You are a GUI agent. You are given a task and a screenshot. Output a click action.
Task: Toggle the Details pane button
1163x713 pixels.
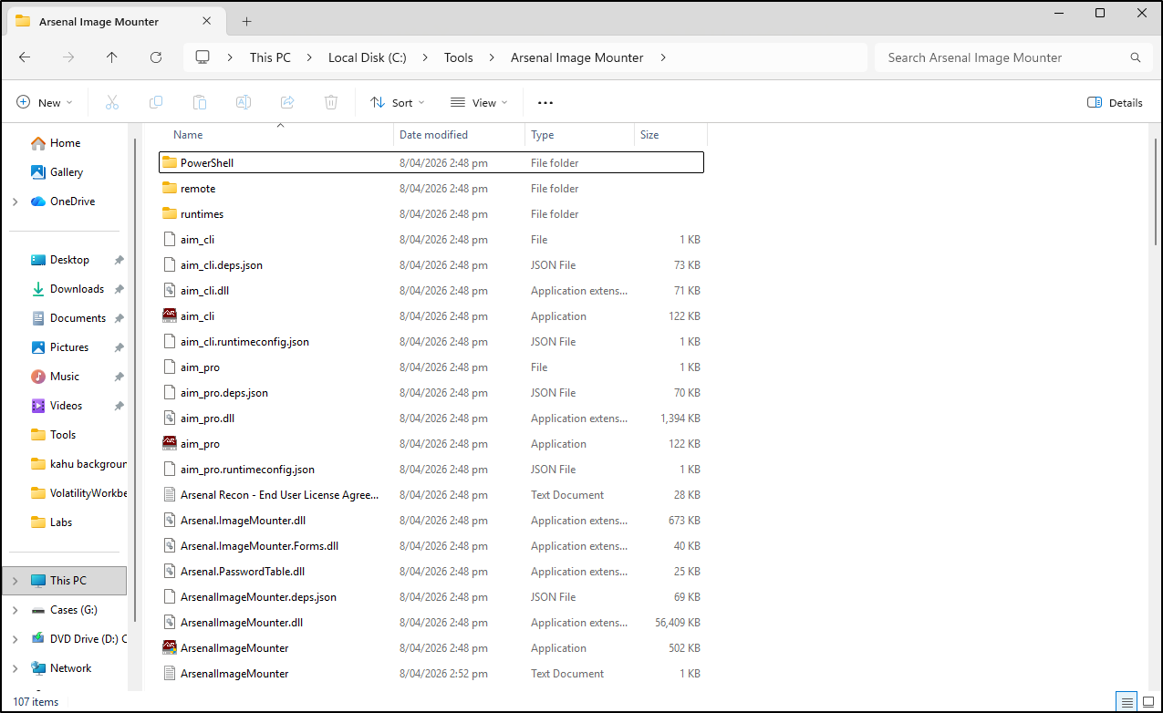[x=1115, y=103]
